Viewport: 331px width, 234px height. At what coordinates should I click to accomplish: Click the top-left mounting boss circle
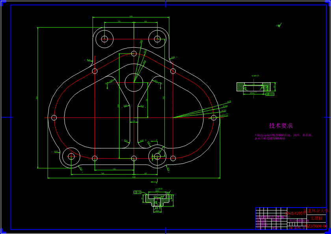click(x=104, y=39)
